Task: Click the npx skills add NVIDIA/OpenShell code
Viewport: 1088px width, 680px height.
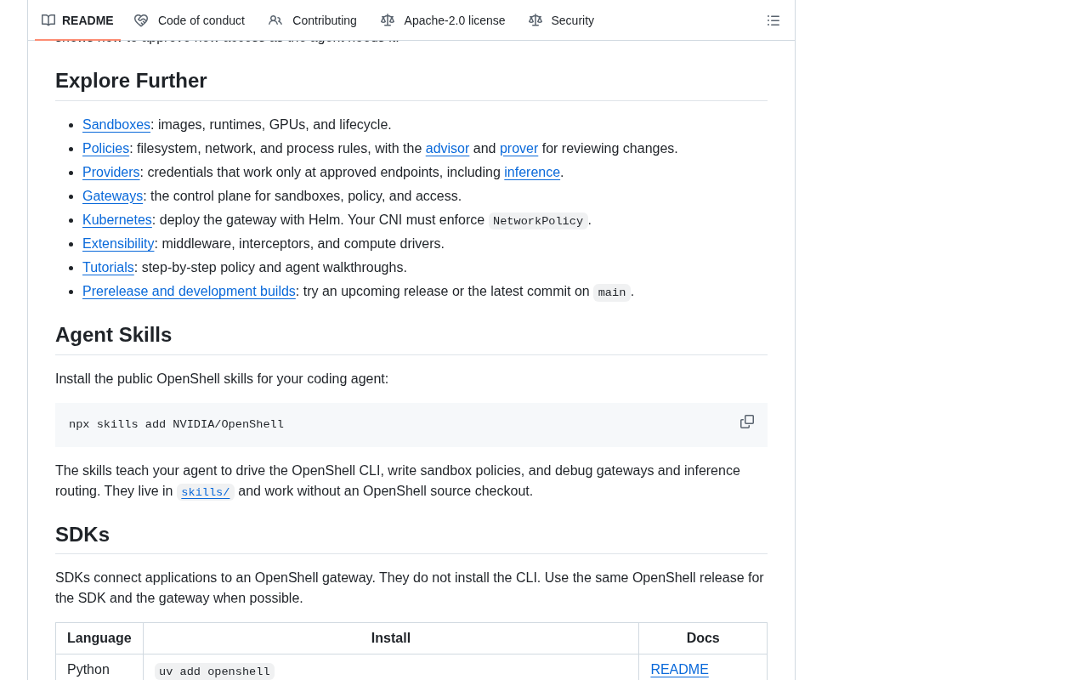Action: (177, 424)
